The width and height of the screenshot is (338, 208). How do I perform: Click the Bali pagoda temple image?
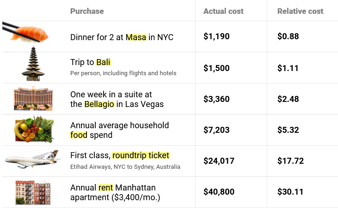[33, 64]
